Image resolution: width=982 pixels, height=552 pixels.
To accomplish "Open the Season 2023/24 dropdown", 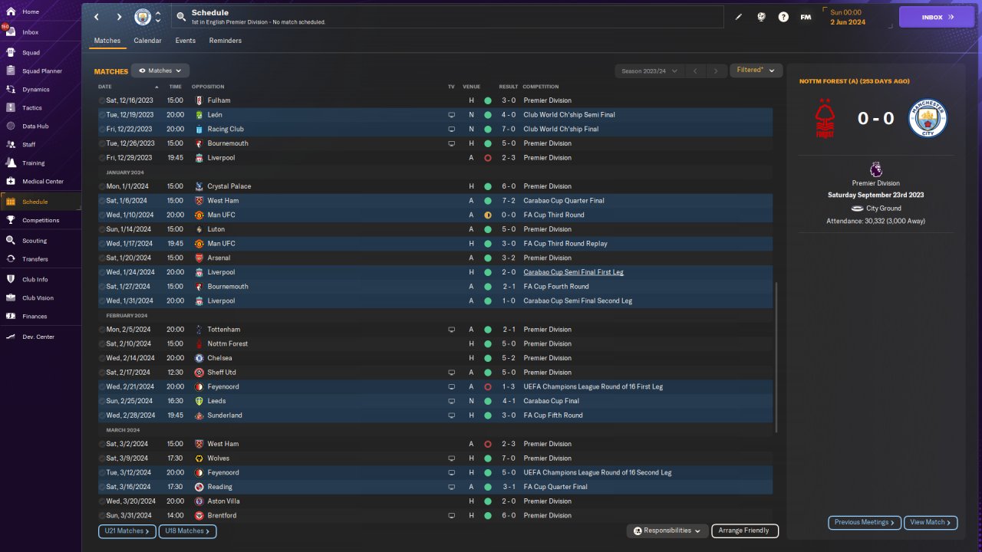I will [x=649, y=71].
